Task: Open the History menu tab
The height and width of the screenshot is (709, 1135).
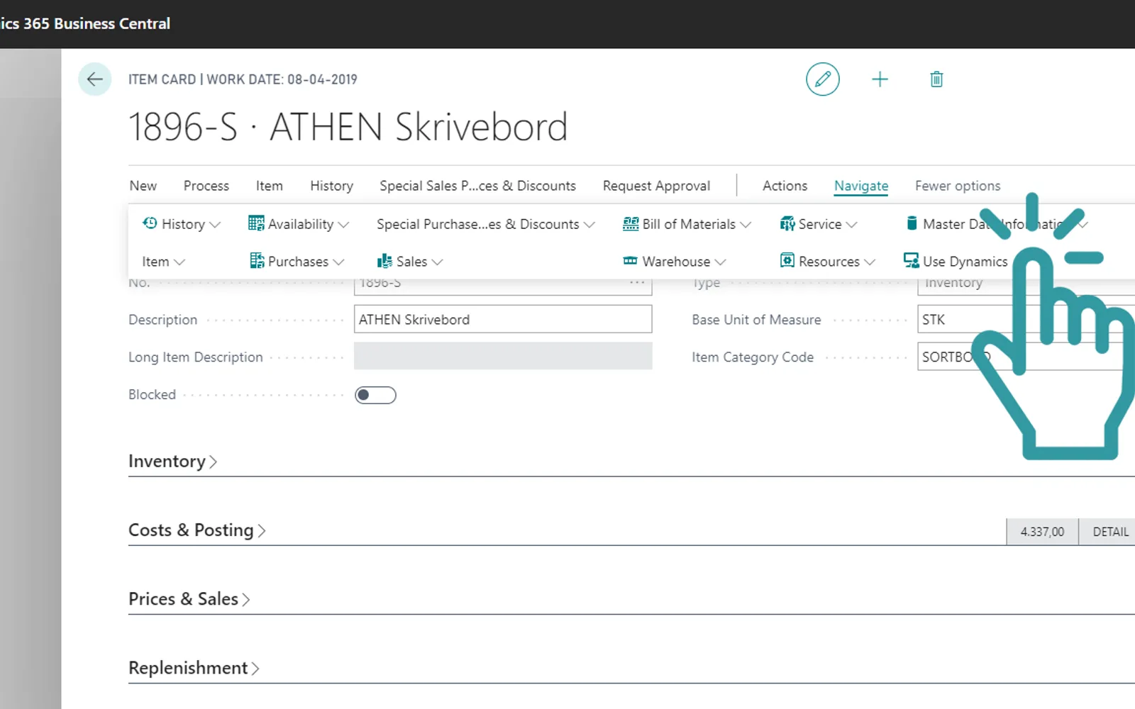Action: [x=331, y=186]
